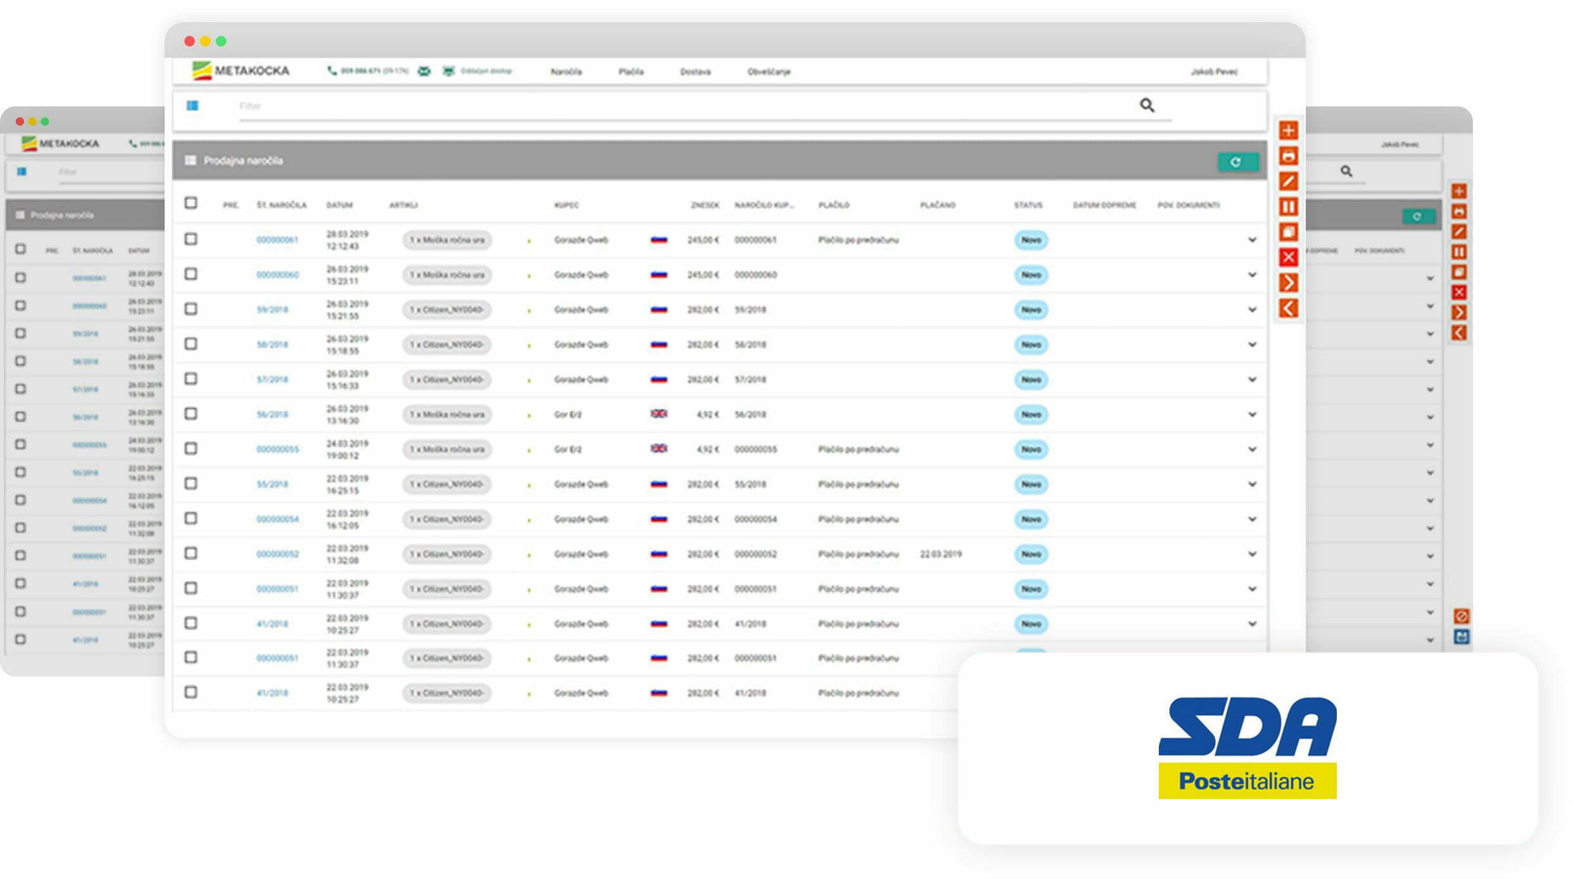Image resolution: width=1573 pixels, height=879 pixels.
Task: Check the box for order 56/2018
Action: tap(191, 414)
